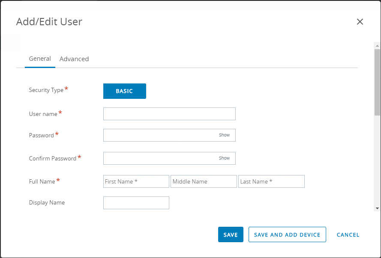The width and height of the screenshot is (381, 258).
Task: Click inside the User name field
Action: pos(169,114)
